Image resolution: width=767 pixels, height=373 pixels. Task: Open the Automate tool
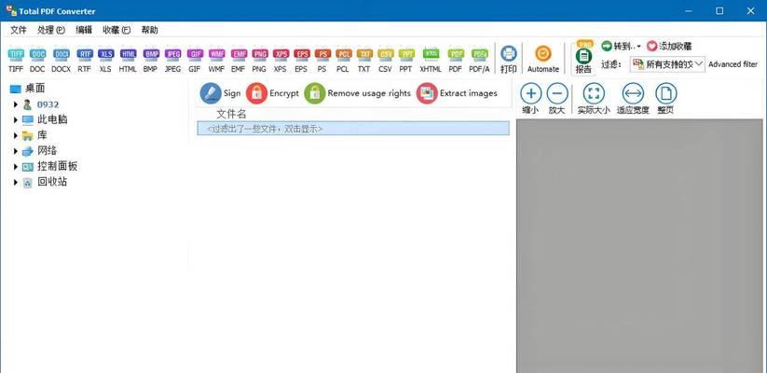[543, 60]
